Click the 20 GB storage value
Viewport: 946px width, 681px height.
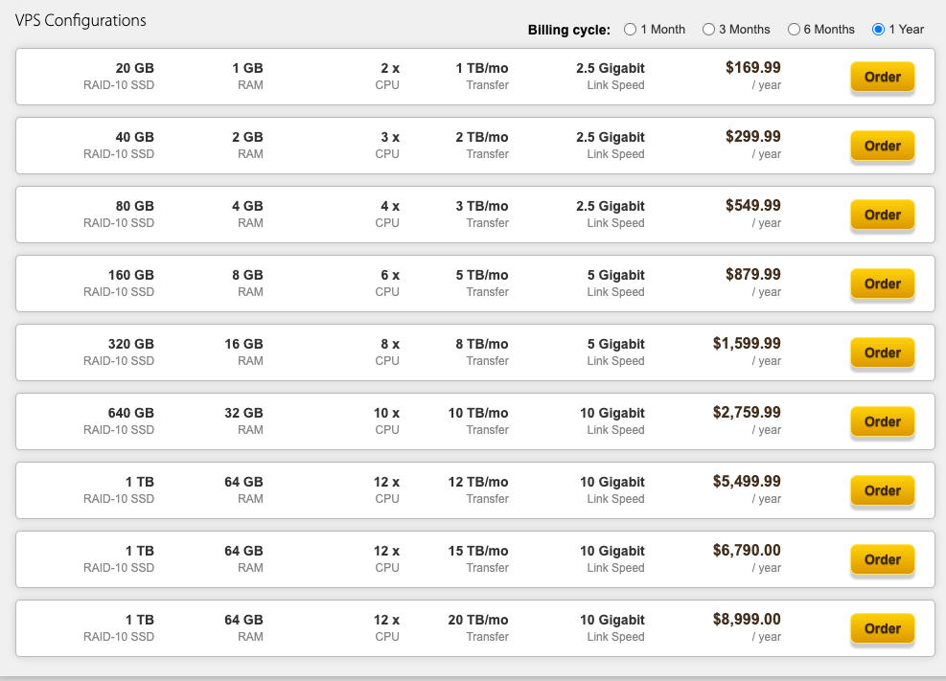(x=134, y=68)
